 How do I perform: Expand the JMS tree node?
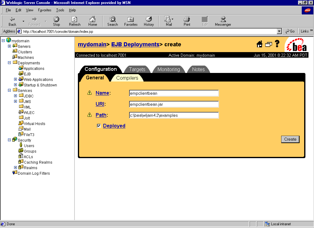coord(15,101)
